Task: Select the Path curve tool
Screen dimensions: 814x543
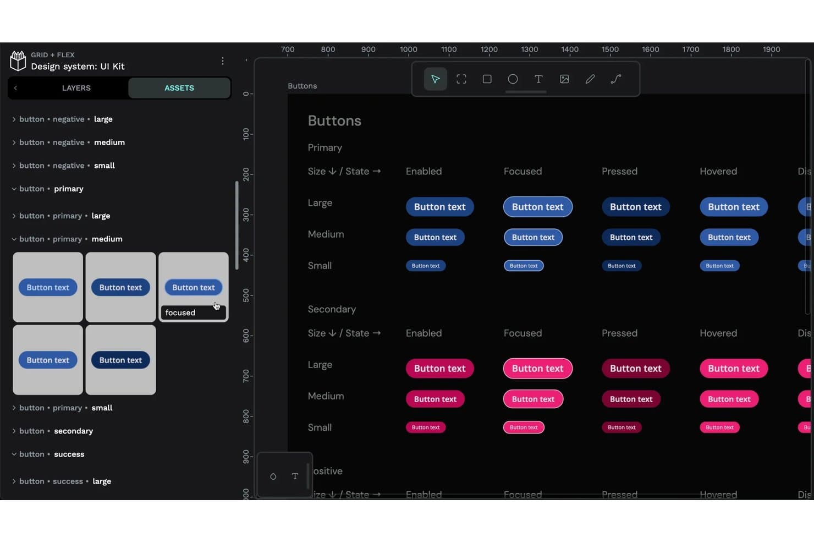Action: (x=616, y=79)
